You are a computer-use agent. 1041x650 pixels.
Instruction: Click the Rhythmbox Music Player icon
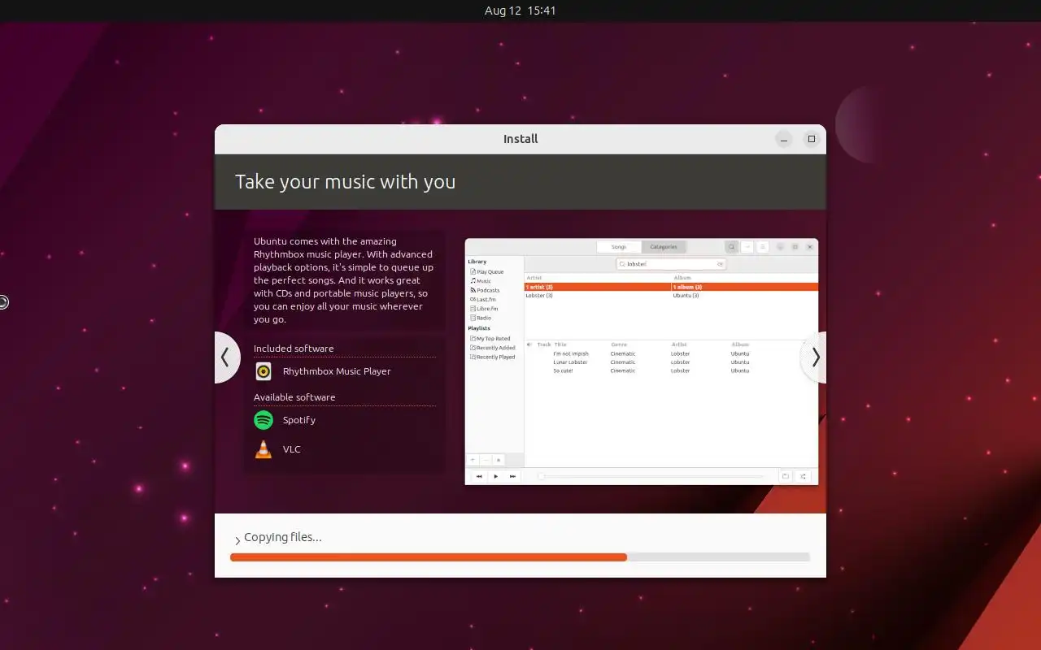[264, 371]
